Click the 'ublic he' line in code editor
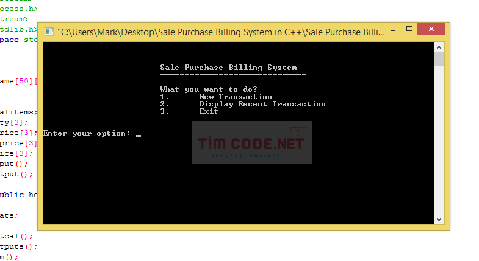479x261 pixels. click(x=19, y=195)
